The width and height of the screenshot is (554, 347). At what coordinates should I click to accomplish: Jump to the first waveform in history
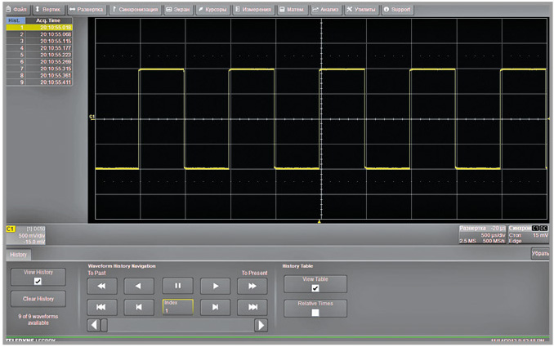click(102, 307)
